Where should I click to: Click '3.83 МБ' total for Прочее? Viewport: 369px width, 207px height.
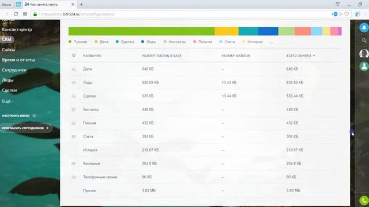point(293,190)
